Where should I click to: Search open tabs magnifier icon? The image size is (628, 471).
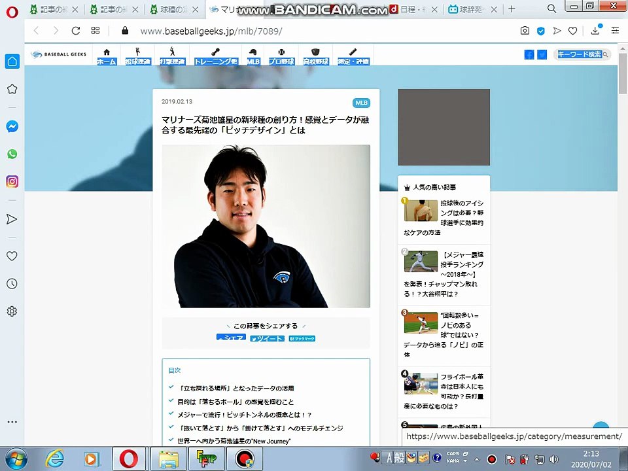552,9
